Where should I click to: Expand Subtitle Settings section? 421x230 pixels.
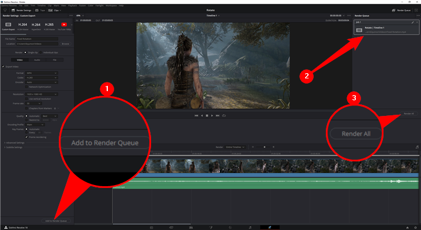point(13,148)
